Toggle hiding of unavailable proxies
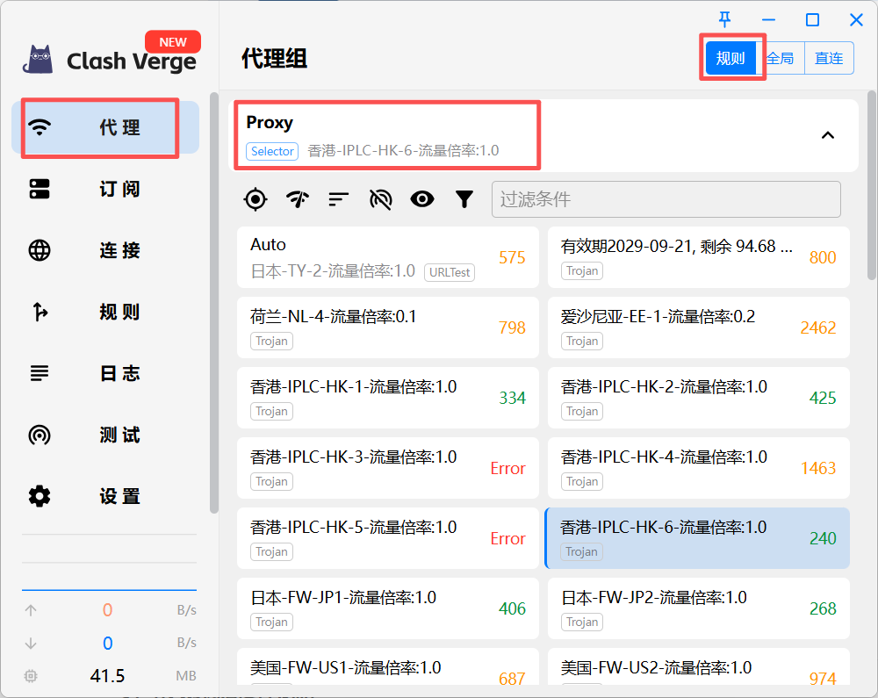Screen dimensions: 878x698 pyautogui.click(x=380, y=199)
